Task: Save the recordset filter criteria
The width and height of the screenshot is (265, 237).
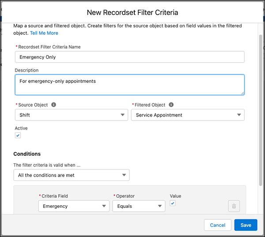Action: tap(246, 225)
